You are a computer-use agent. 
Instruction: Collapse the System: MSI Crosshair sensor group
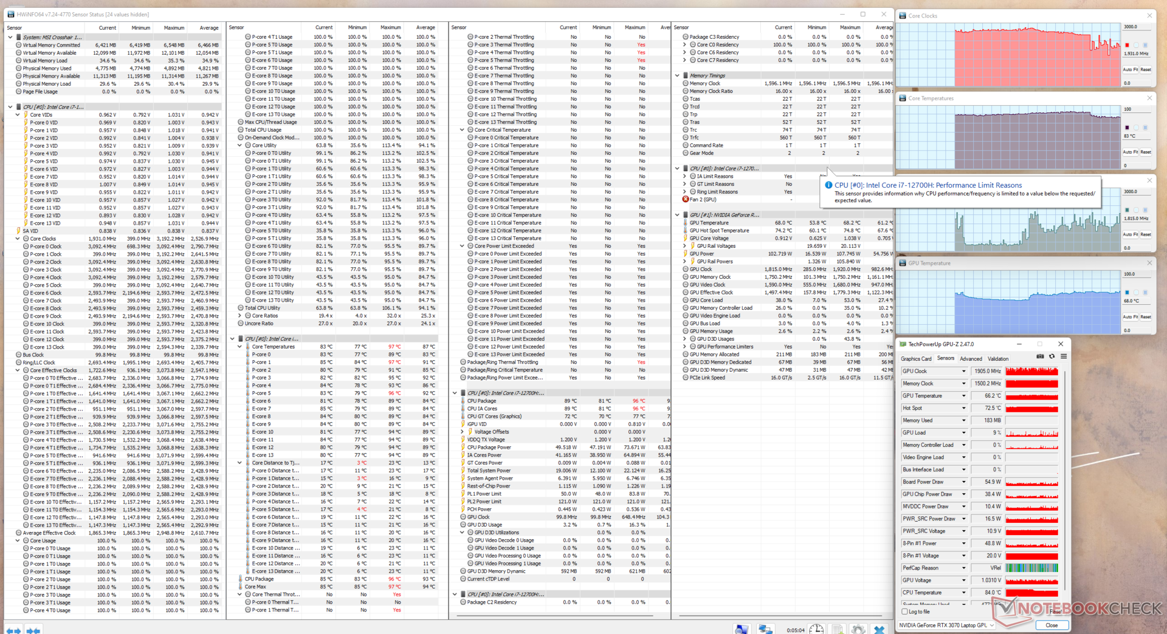pos(10,37)
